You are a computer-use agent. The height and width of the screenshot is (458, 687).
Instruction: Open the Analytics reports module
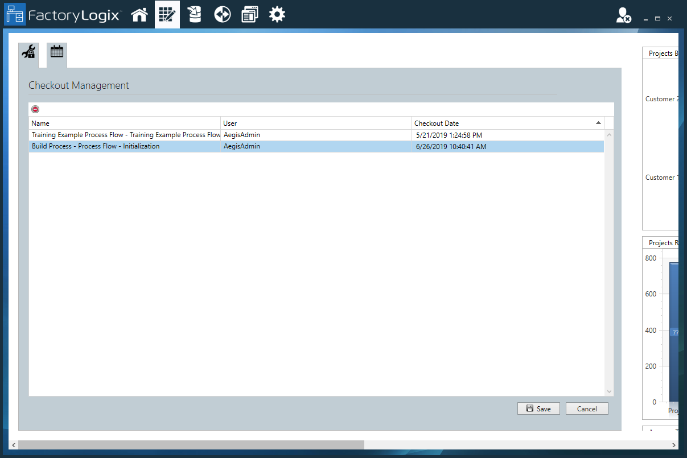[x=249, y=14]
